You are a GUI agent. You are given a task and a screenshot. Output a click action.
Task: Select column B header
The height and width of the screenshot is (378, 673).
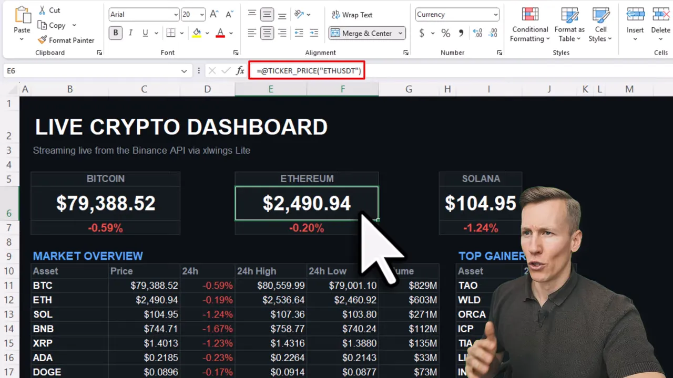click(69, 89)
